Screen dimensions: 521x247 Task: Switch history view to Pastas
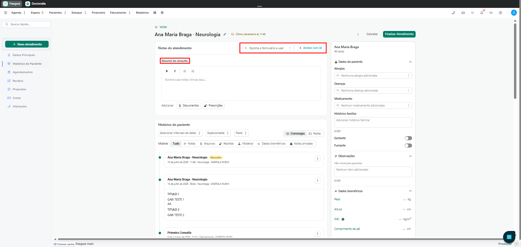pyautogui.click(x=315, y=133)
